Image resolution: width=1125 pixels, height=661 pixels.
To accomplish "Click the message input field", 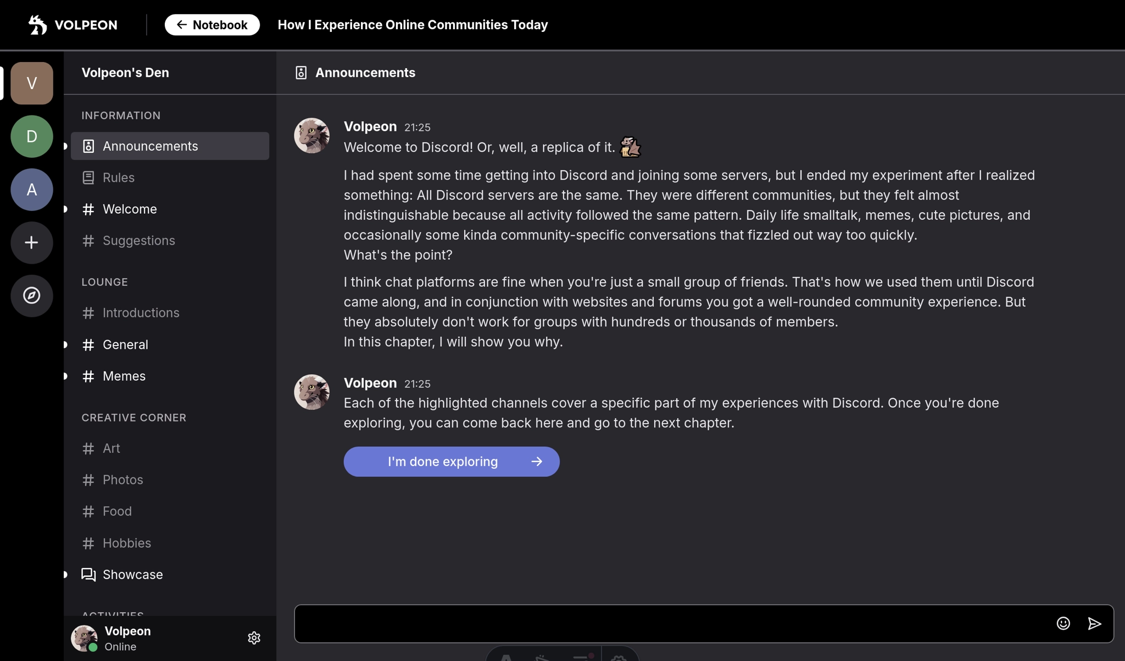I will (670, 624).
